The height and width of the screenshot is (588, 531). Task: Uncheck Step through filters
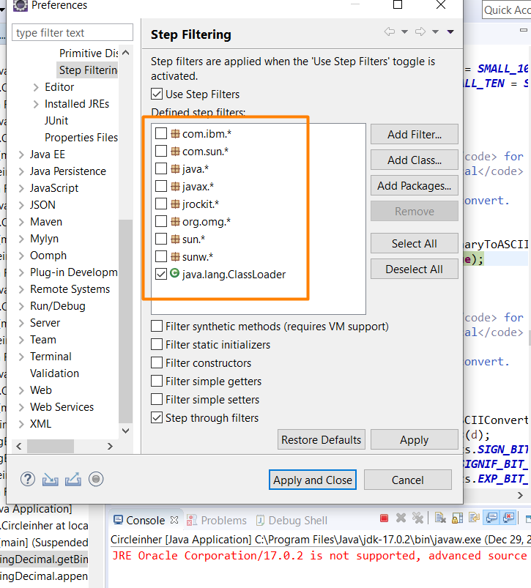point(157,417)
